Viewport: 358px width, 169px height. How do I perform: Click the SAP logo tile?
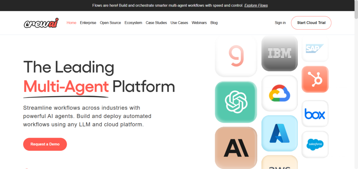tap(315, 49)
